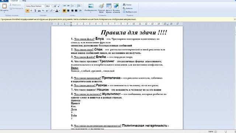Toggle strikethrough formatting
The height and width of the screenshot is (133, 236).
pyautogui.click(x=39, y=11)
